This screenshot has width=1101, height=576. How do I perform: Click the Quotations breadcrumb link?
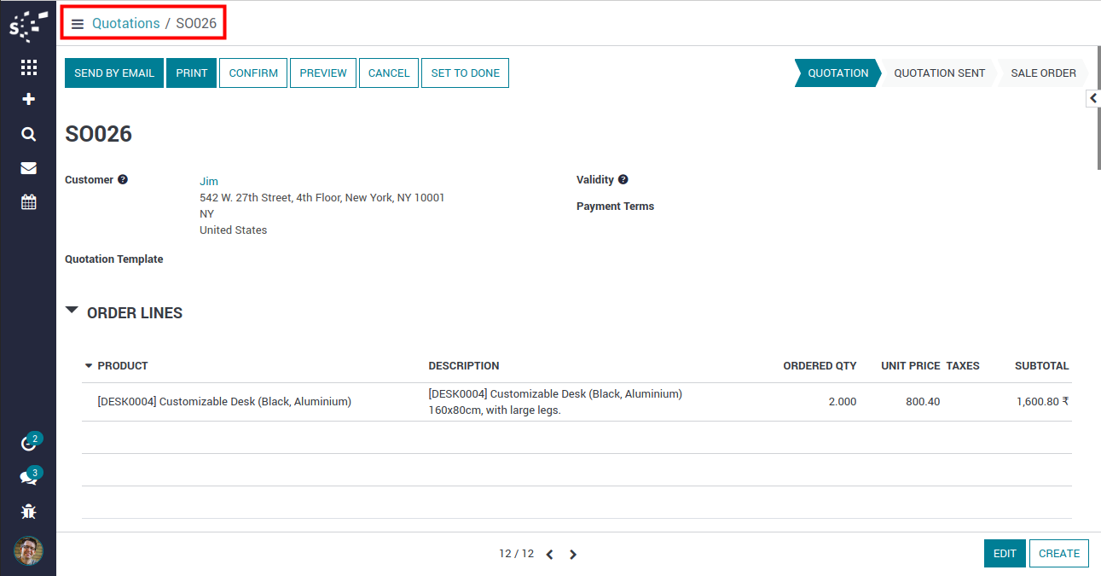point(125,24)
